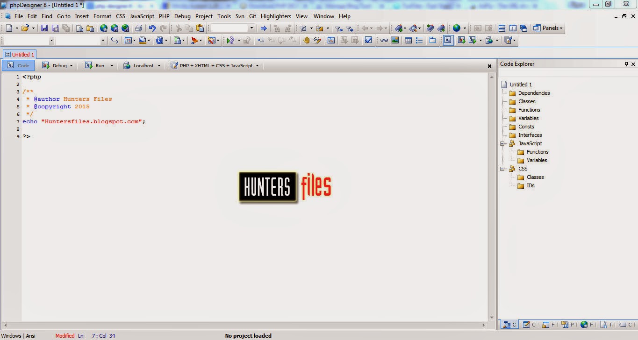Paste from clipboard using toolbar icon
Screen dimensions: 638x340
[x=200, y=28]
